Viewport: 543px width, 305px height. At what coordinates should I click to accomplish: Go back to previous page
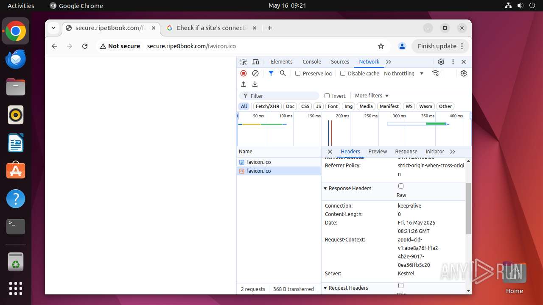(54, 46)
